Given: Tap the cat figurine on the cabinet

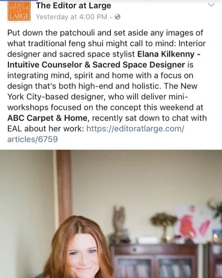Looking at the screenshot, I should (119, 220).
